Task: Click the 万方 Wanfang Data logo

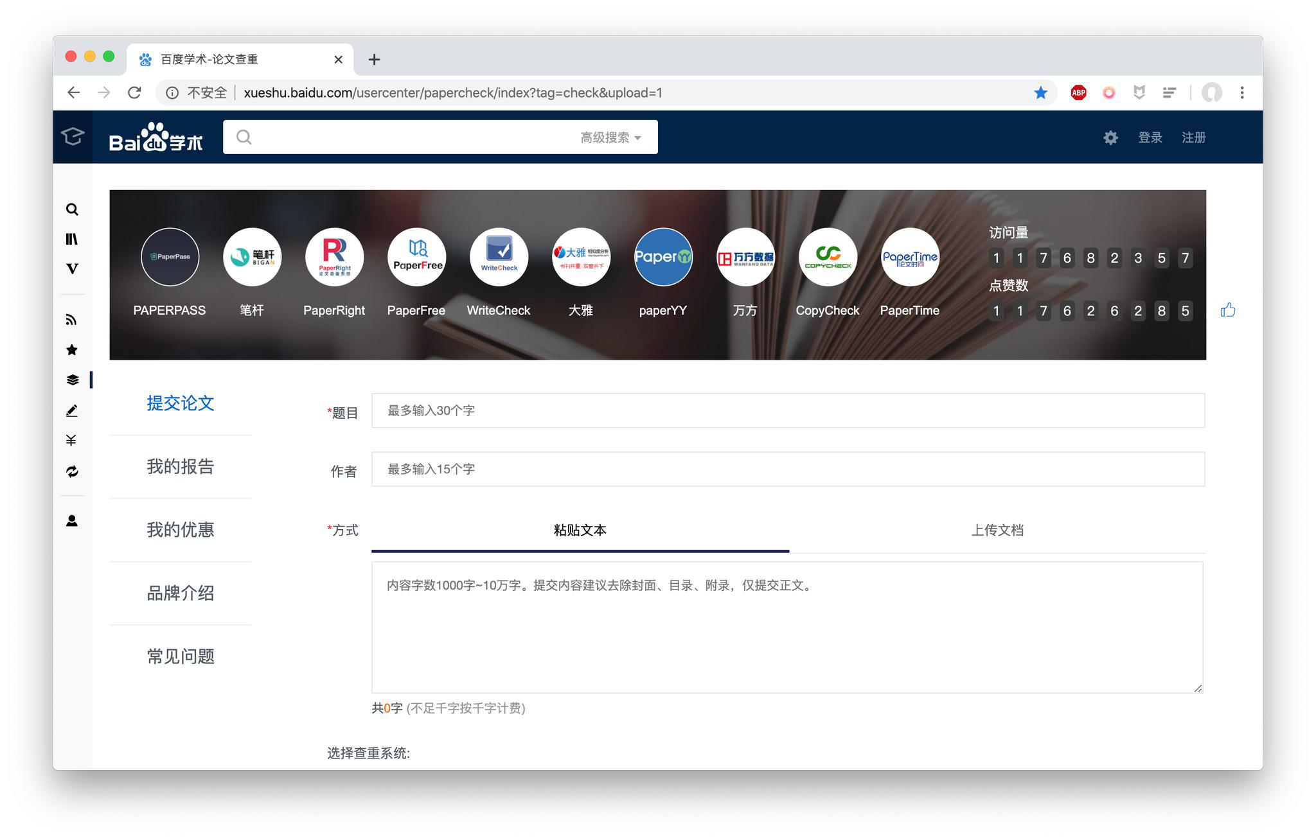Action: click(745, 257)
